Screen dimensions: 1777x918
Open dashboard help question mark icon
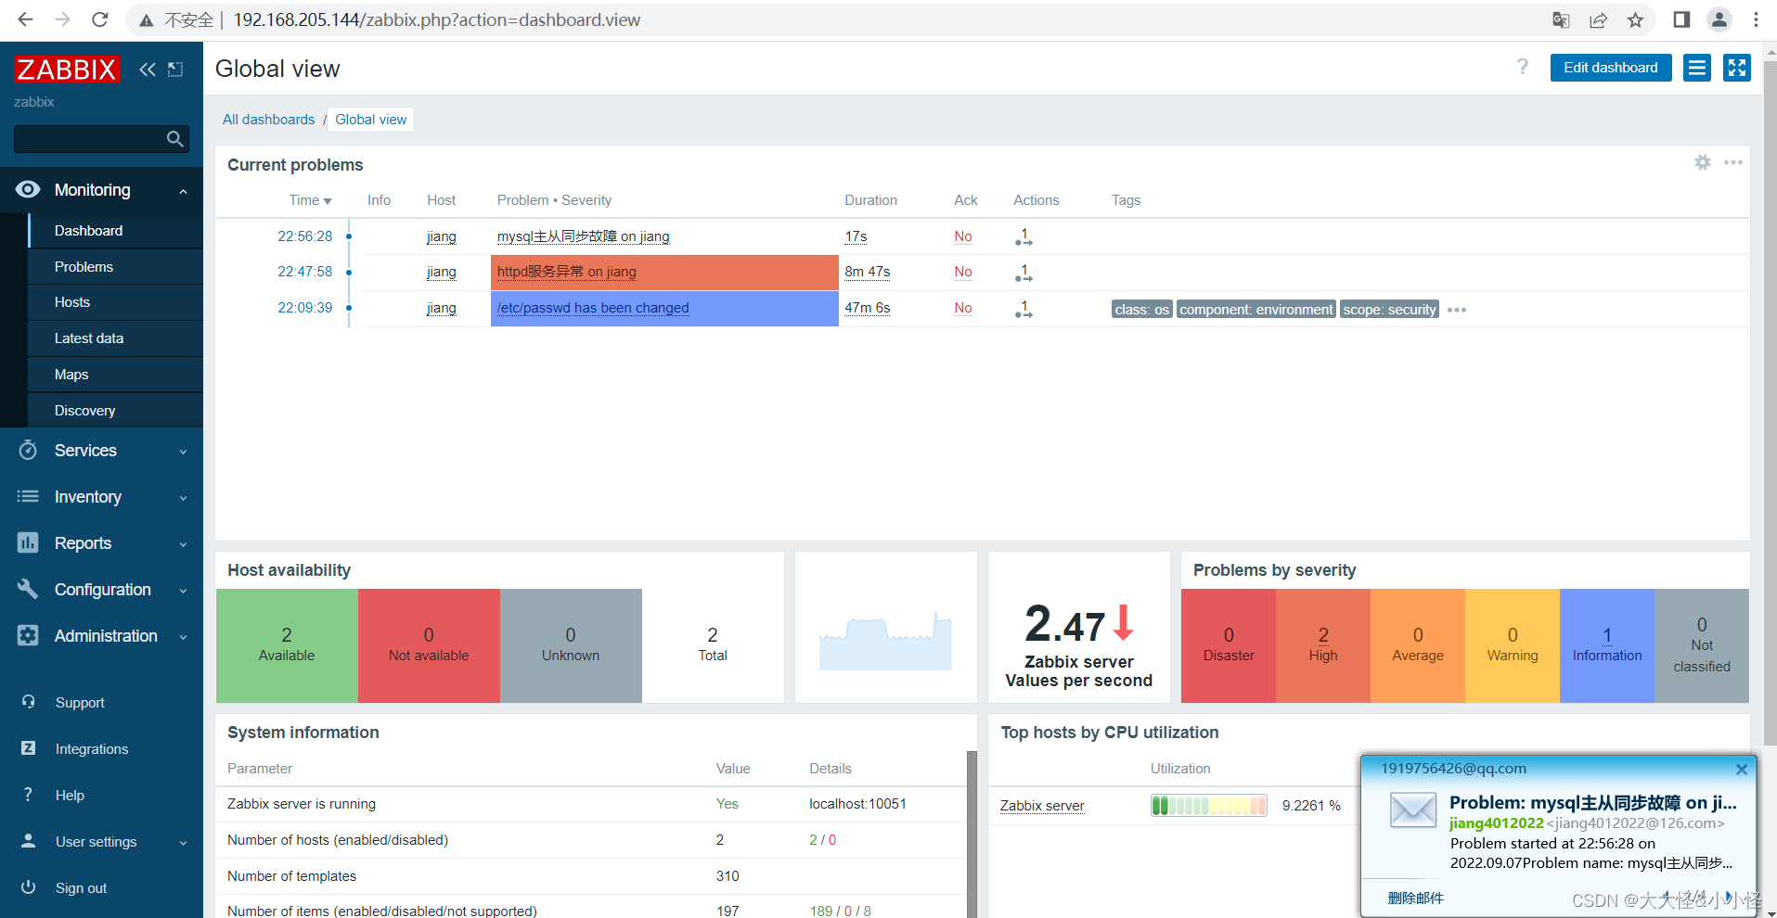tap(1523, 67)
